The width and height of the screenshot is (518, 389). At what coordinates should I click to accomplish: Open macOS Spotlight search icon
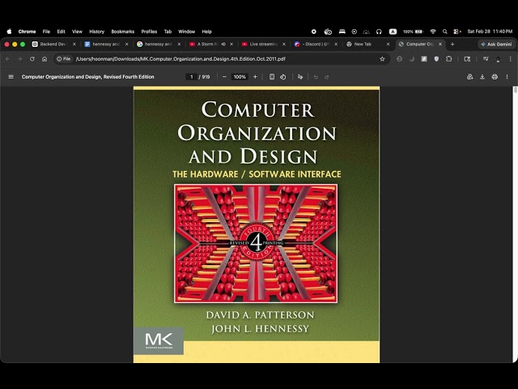[445, 32]
